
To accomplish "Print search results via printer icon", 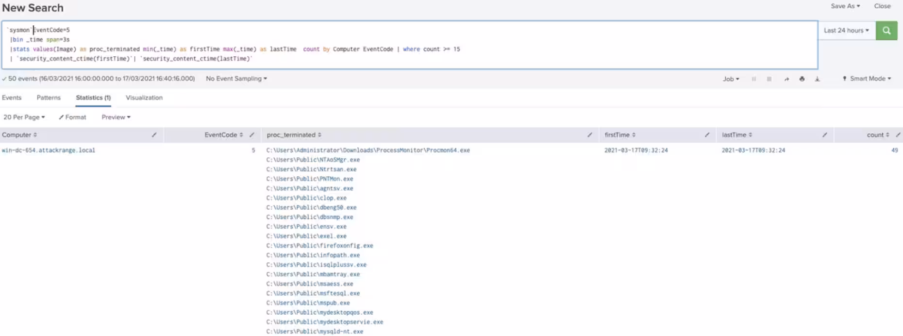I will [802, 79].
